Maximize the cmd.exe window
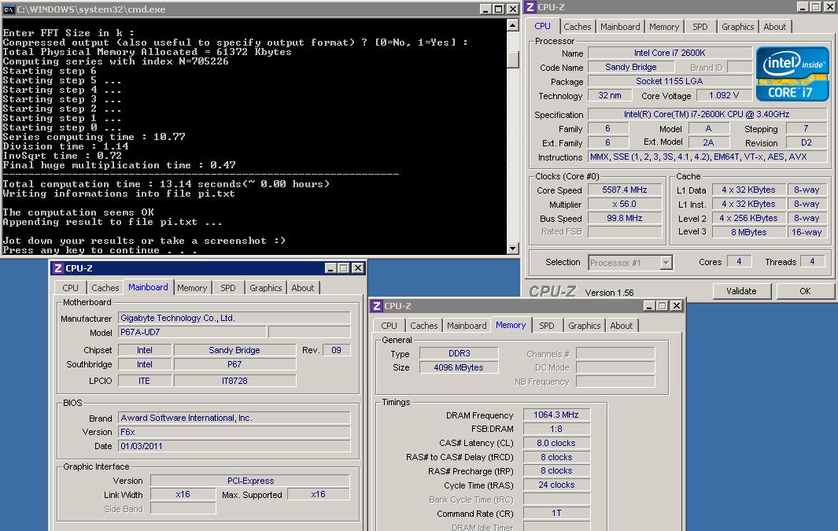The height and width of the screenshot is (531, 838). click(x=498, y=9)
